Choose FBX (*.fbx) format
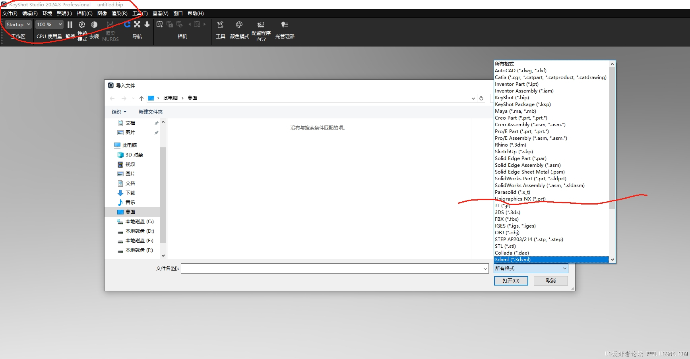690x359 pixels. click(x=552, y=219)
